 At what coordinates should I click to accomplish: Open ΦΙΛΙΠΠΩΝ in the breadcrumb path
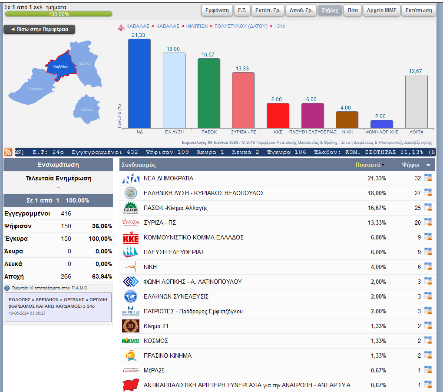(x=197, y=26)
